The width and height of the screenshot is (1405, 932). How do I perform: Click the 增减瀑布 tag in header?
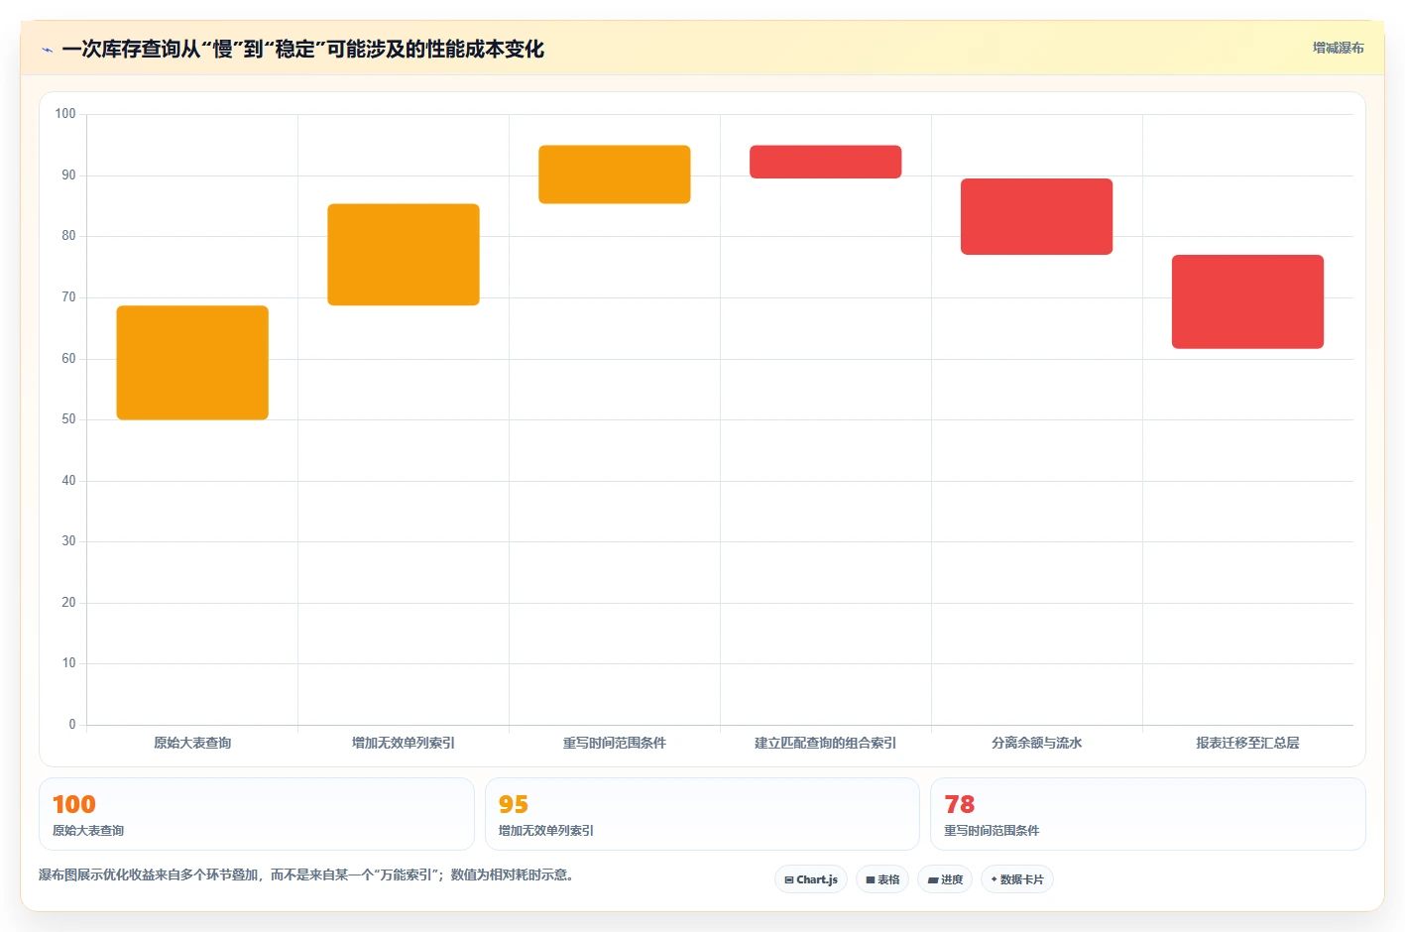click(1338, 48)
